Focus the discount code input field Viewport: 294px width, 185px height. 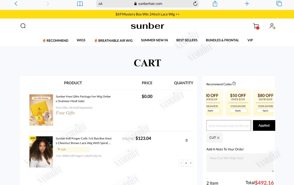229,126
